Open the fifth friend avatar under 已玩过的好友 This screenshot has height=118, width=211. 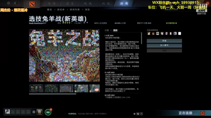tap(166, 34)
